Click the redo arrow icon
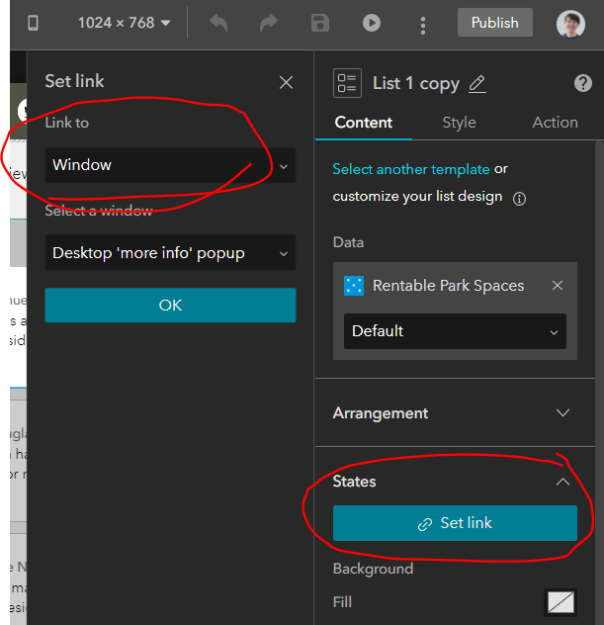This screenshot has height=625, width=604. (x=269, y=23)
